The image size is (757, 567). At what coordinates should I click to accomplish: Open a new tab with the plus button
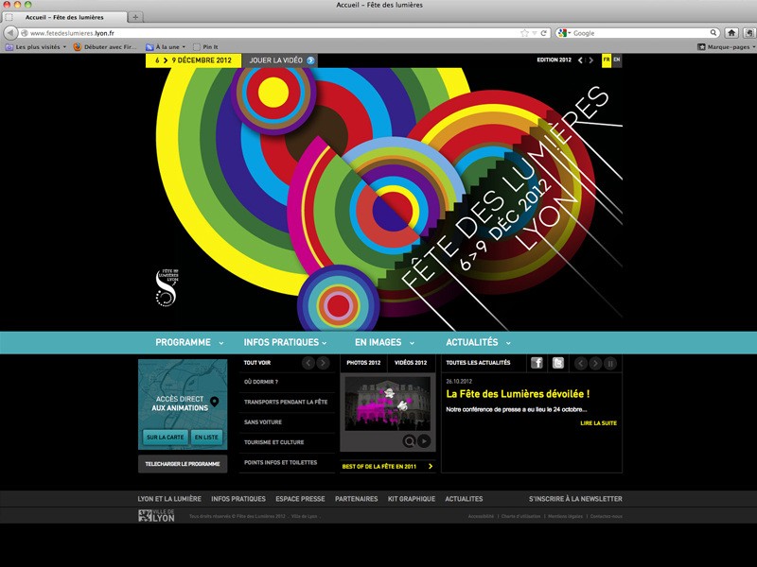(135, 17)
